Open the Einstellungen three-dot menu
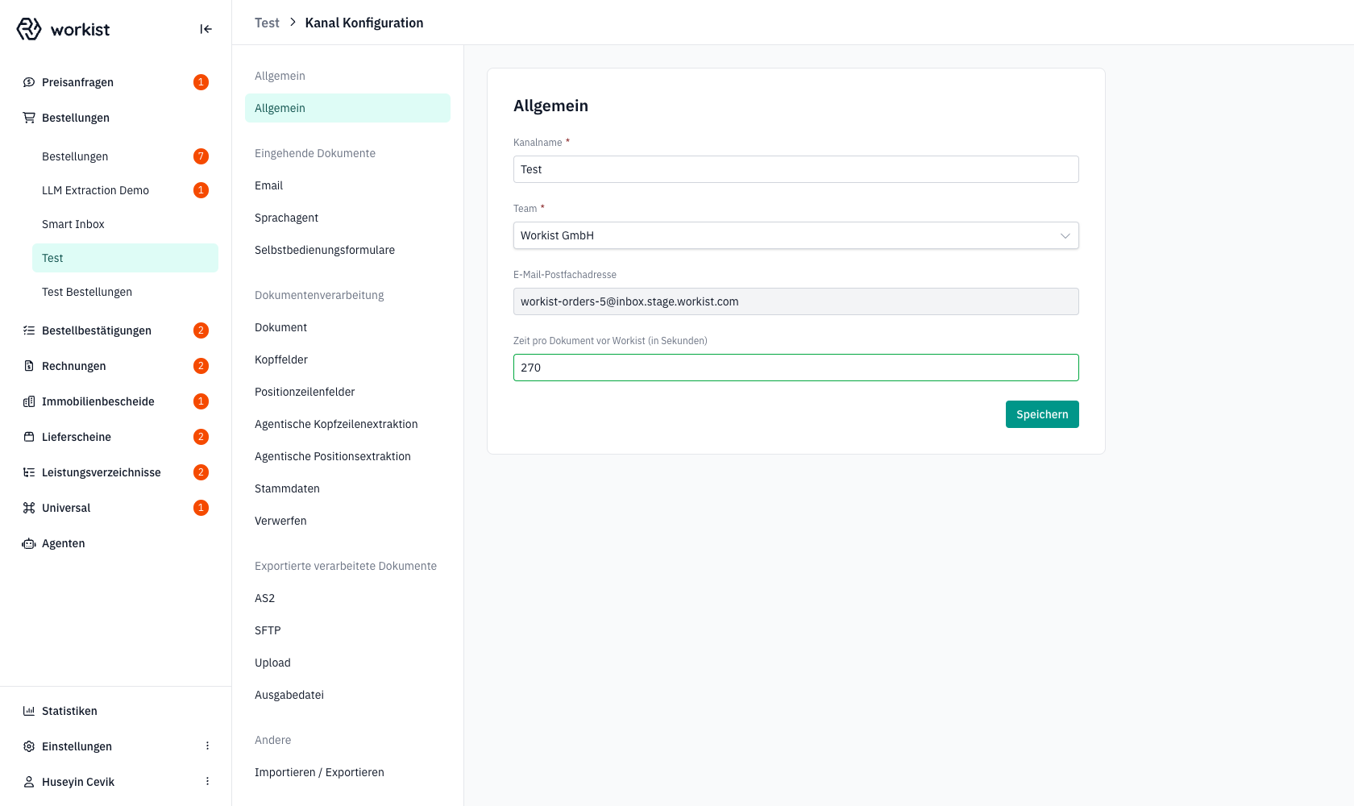Viewport: 1354px width, 806px height. [x=207, y=746]
